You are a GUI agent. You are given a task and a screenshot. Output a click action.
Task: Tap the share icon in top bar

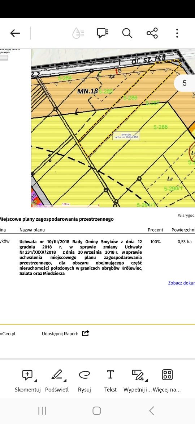(x=152, y=33)
